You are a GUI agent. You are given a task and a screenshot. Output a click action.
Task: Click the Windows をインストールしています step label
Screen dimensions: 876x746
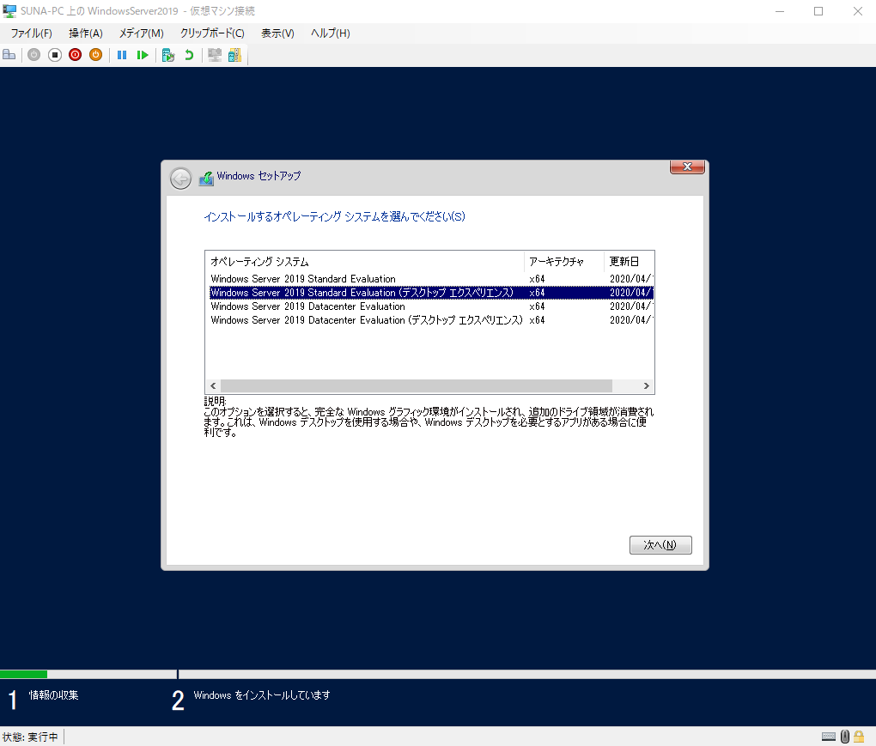click(262, 695)
